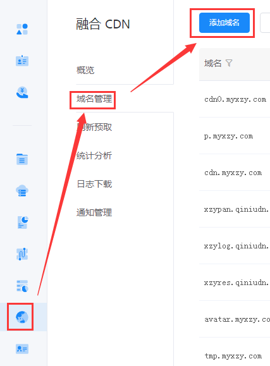270x366 pixels.
Task: Open the cloud server sidebar icon
Action: click(22, 191)
